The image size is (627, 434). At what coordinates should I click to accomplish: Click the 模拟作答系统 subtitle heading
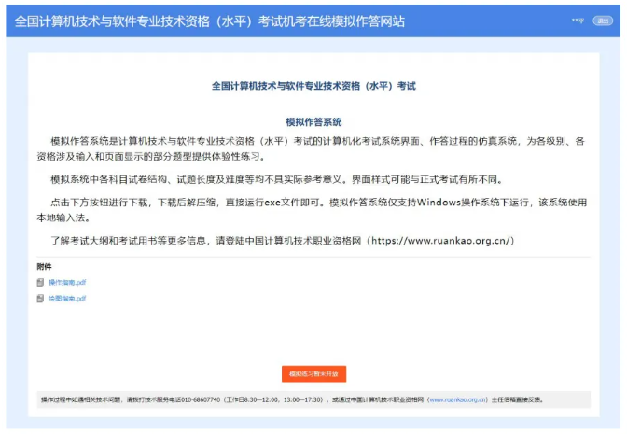coord(313,121)
